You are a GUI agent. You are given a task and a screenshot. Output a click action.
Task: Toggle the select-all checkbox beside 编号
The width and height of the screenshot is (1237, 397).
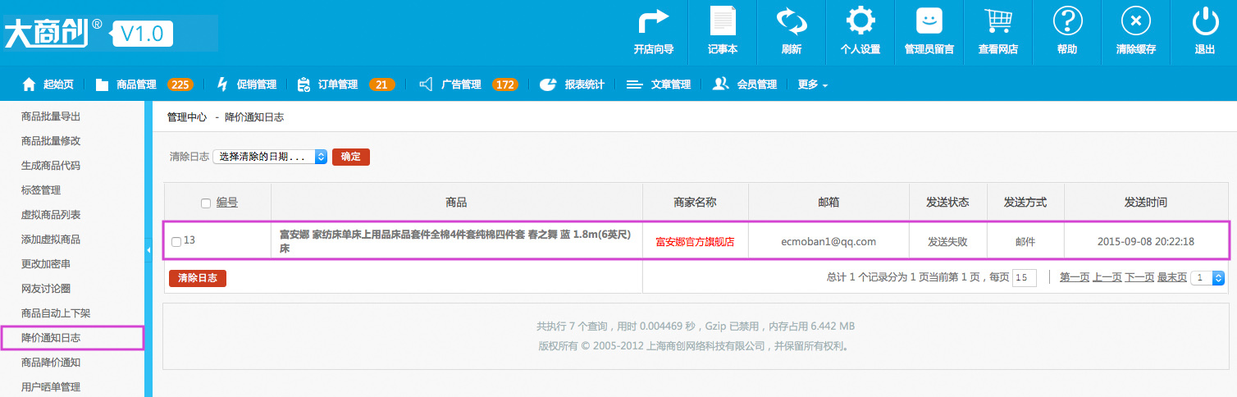pyautogui.click(x=206, y=203)
